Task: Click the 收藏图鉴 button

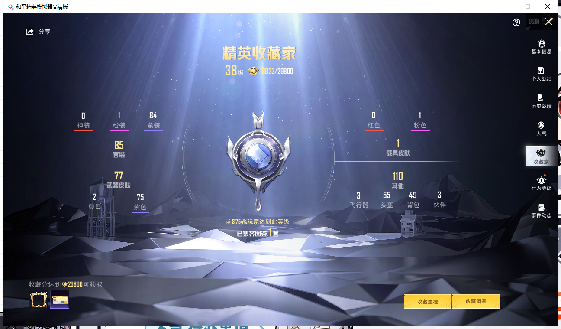Action: point(476,301)
